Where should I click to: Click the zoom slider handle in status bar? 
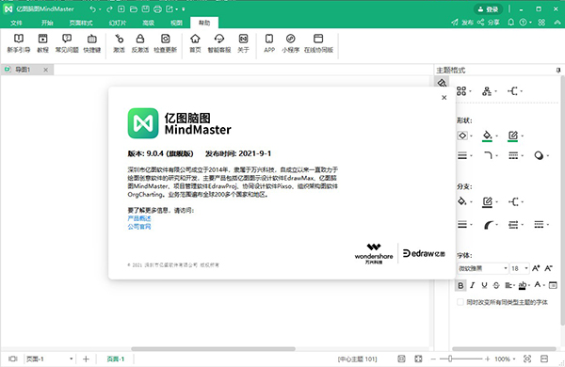click(x=450, y=359)
